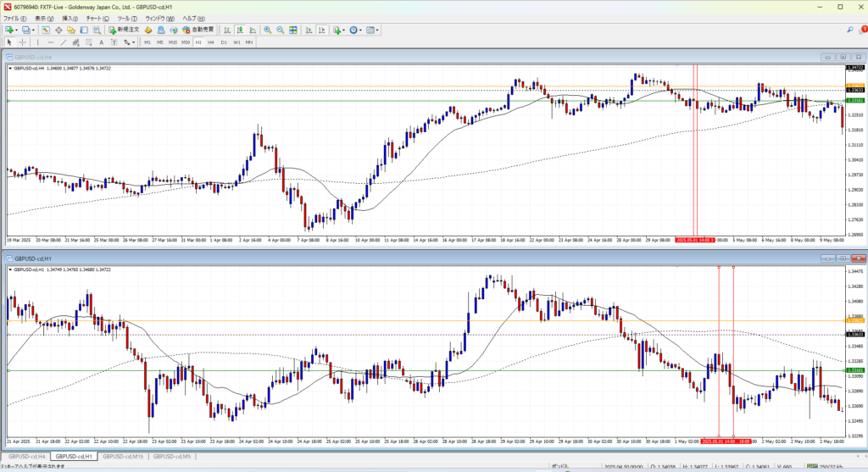The image size is (868, 472).
Task: Toggle chart shift from right edge
Action: pyautogui.click(x=320, y=30)
